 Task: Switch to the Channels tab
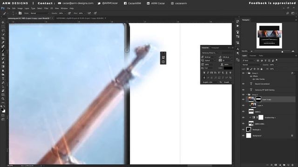pos(253,56)
